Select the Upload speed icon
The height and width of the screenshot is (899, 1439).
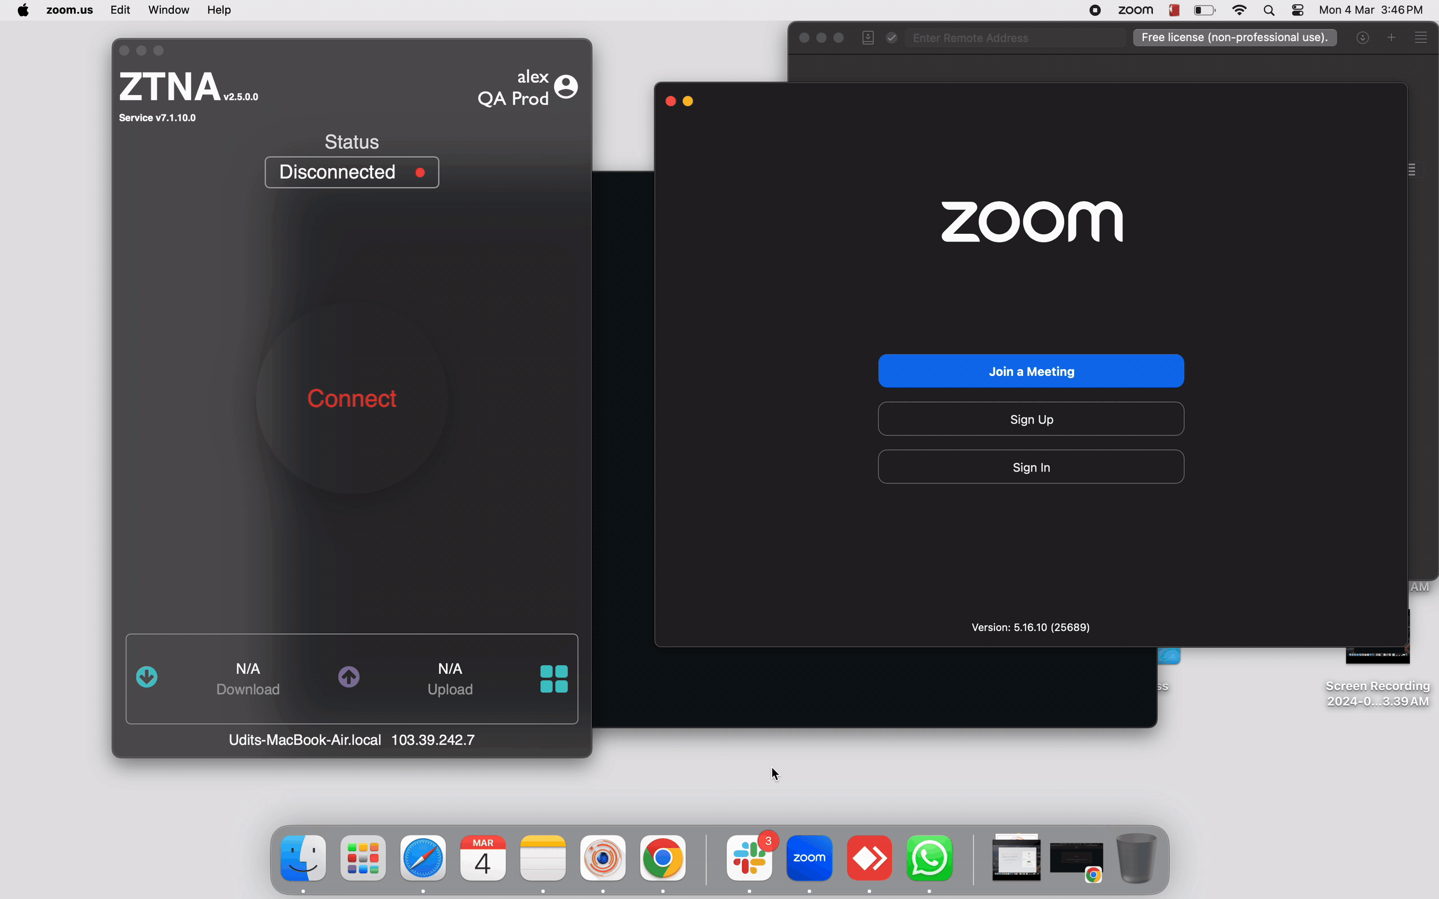click(349, 678)
